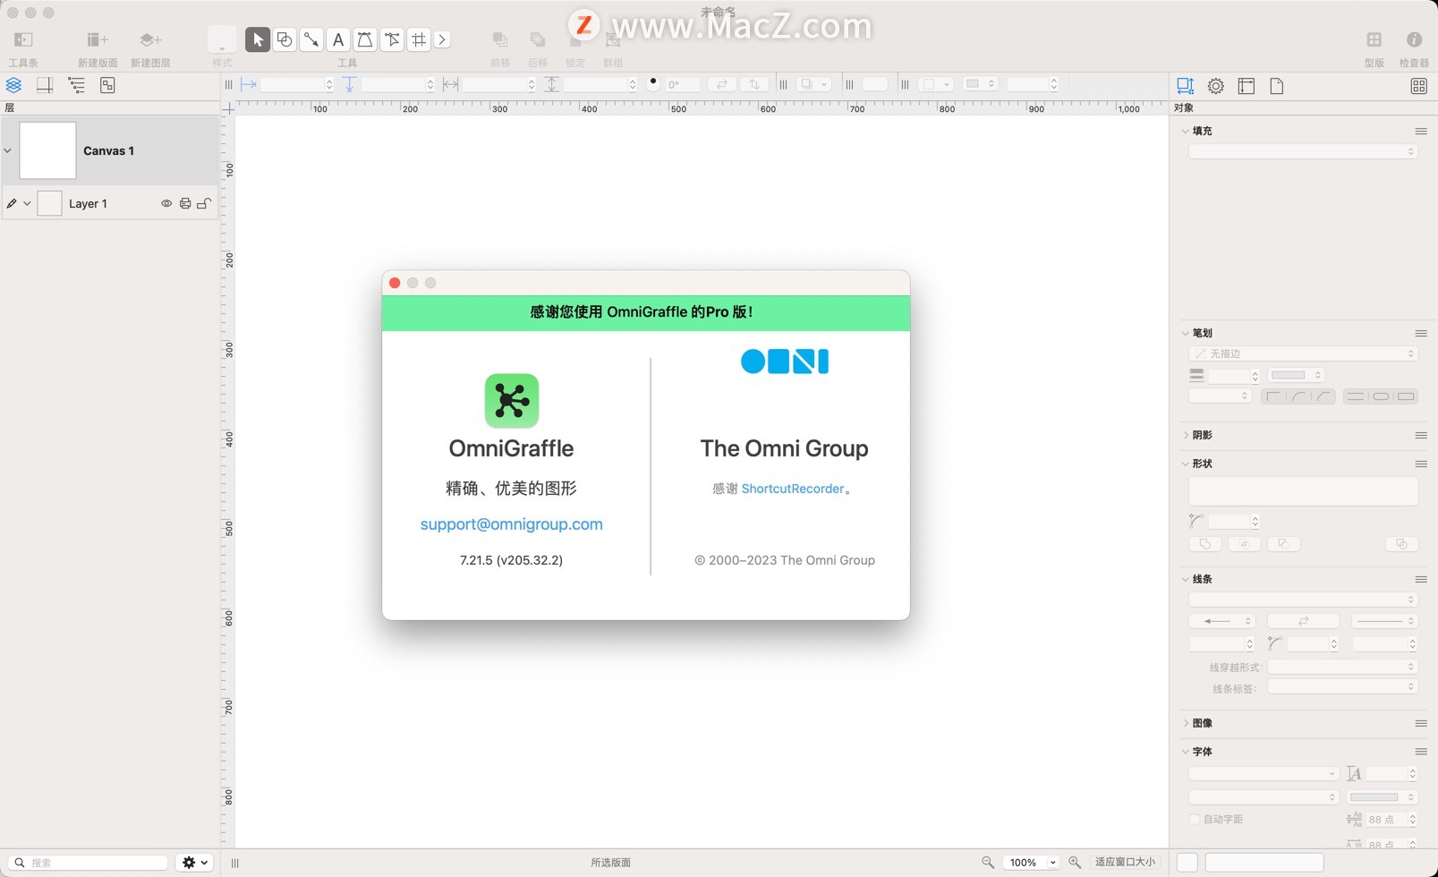
Task: Open the ShortcutRecorder link
Action: pos(793,489)
